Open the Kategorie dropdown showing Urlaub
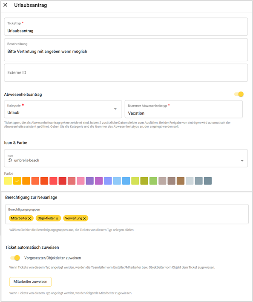This screenshot has width=253, height=302. point(63,109)
